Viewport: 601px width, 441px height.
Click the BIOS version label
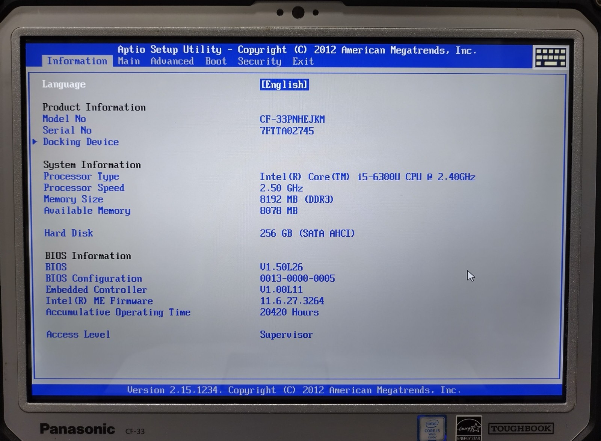[56, 267]
